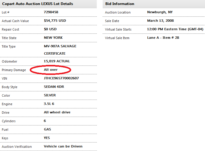Image resolution: width=205 pixels, height=151 pixels.
Task: Click the "Copart Auto Auction LEXUS Lot Details" header
Action: (x=38, y=4)
